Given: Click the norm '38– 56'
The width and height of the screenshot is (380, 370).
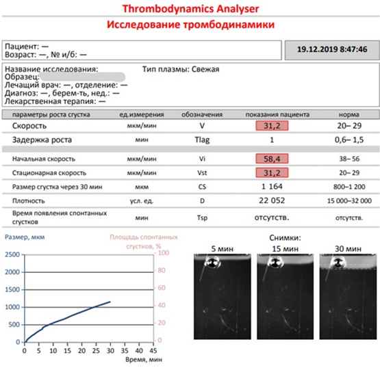Looking at the screenshot, I should click(349, 159).
